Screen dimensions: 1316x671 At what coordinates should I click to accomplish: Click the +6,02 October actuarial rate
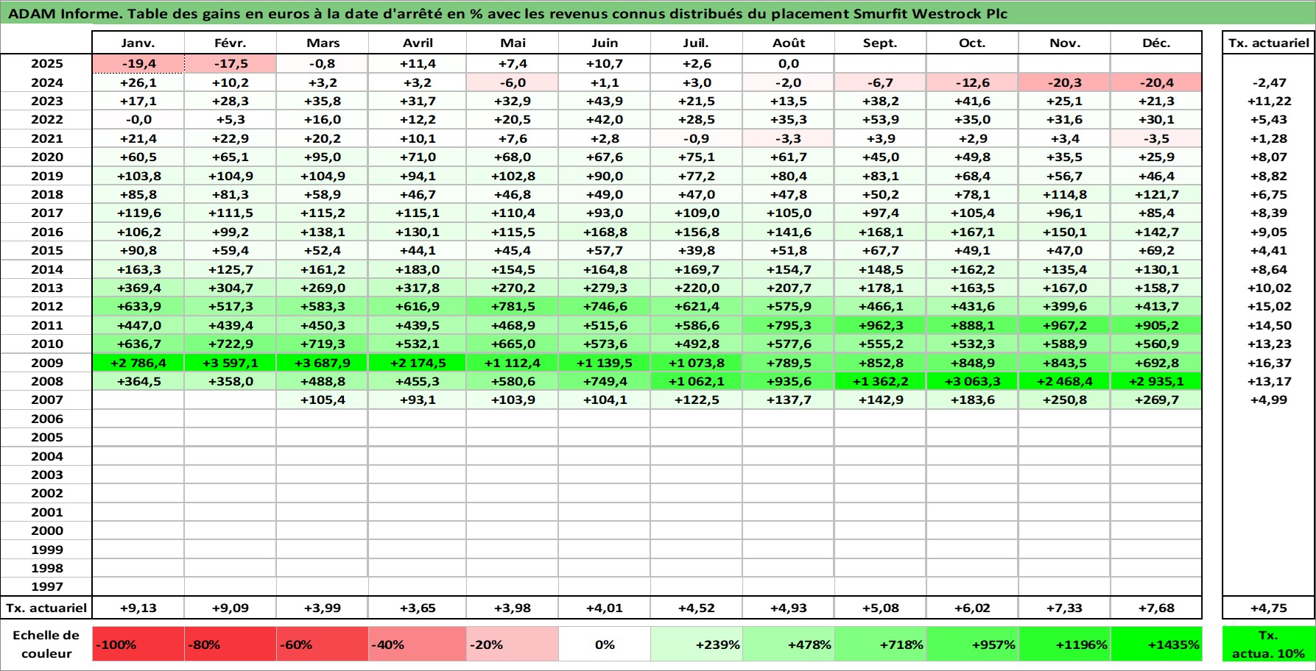[972, 608]
